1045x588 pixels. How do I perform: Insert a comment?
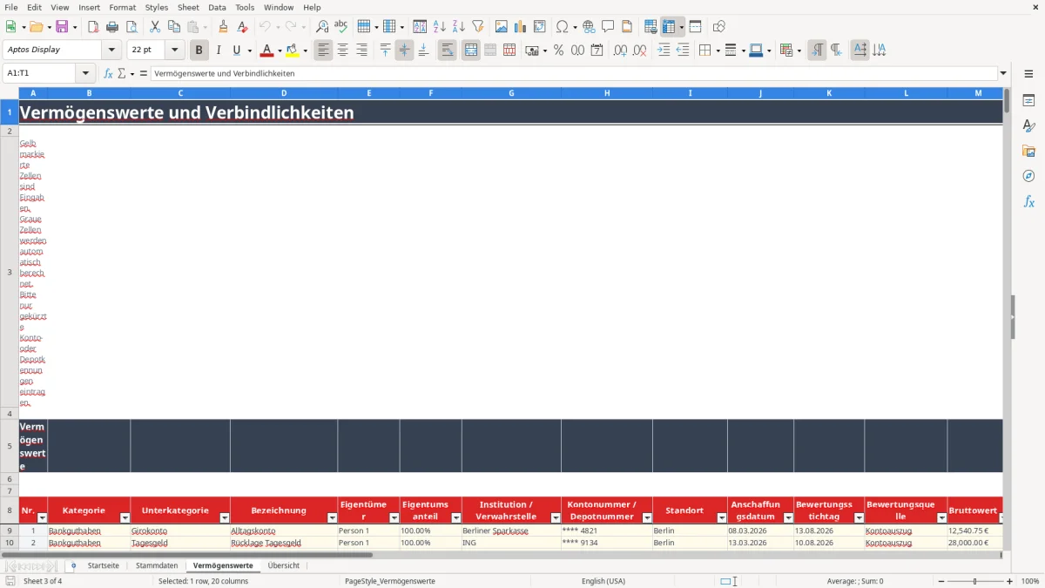pyautogui.click(x=609, y=27)
